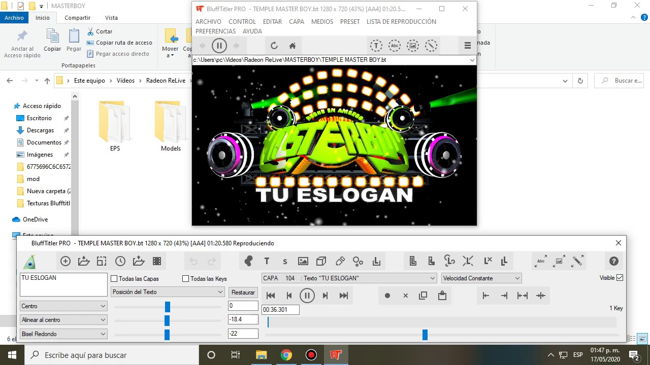Click the 00:36.301 time field

pyautogui.click(x=280, y=310)
